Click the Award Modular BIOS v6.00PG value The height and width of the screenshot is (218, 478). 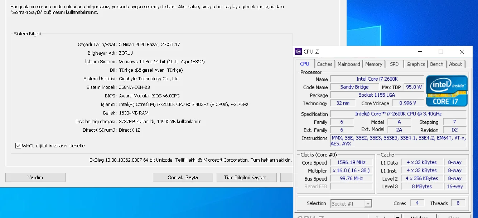click(149, 96)
